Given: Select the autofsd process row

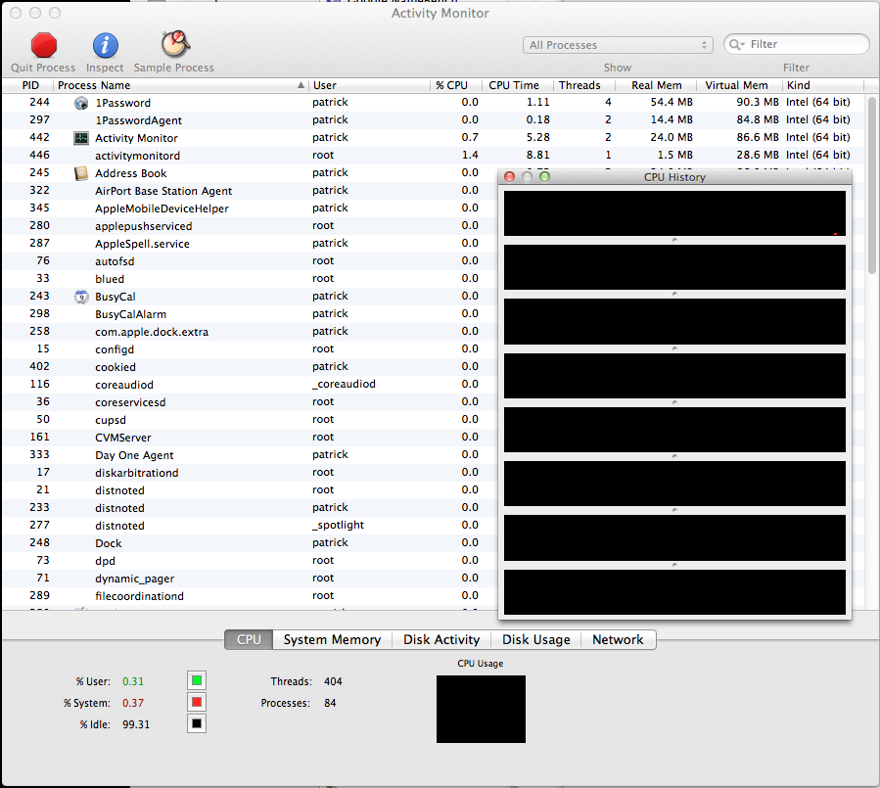Looking at the screenshot, I should click(x=250, y=261).
